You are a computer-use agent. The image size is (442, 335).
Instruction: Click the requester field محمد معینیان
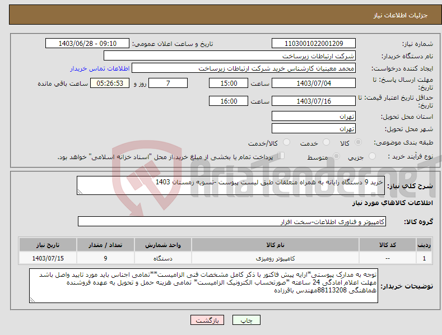[244, 68]
